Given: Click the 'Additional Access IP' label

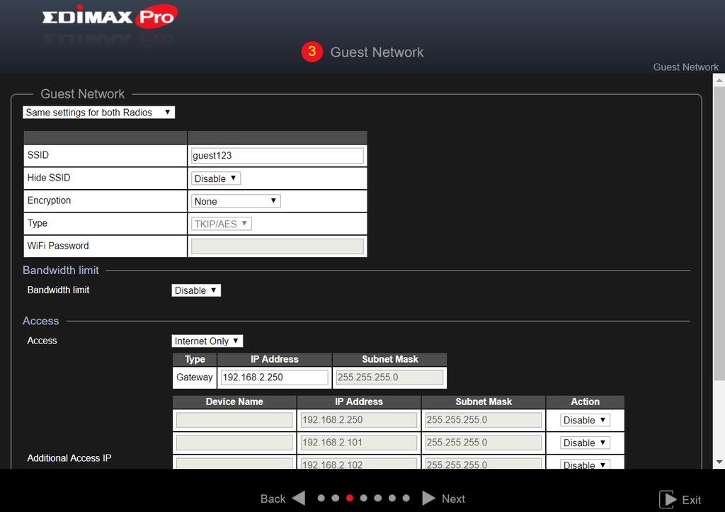Looking at the screenshot, I should pyautogui.click(x=69, y=458).
